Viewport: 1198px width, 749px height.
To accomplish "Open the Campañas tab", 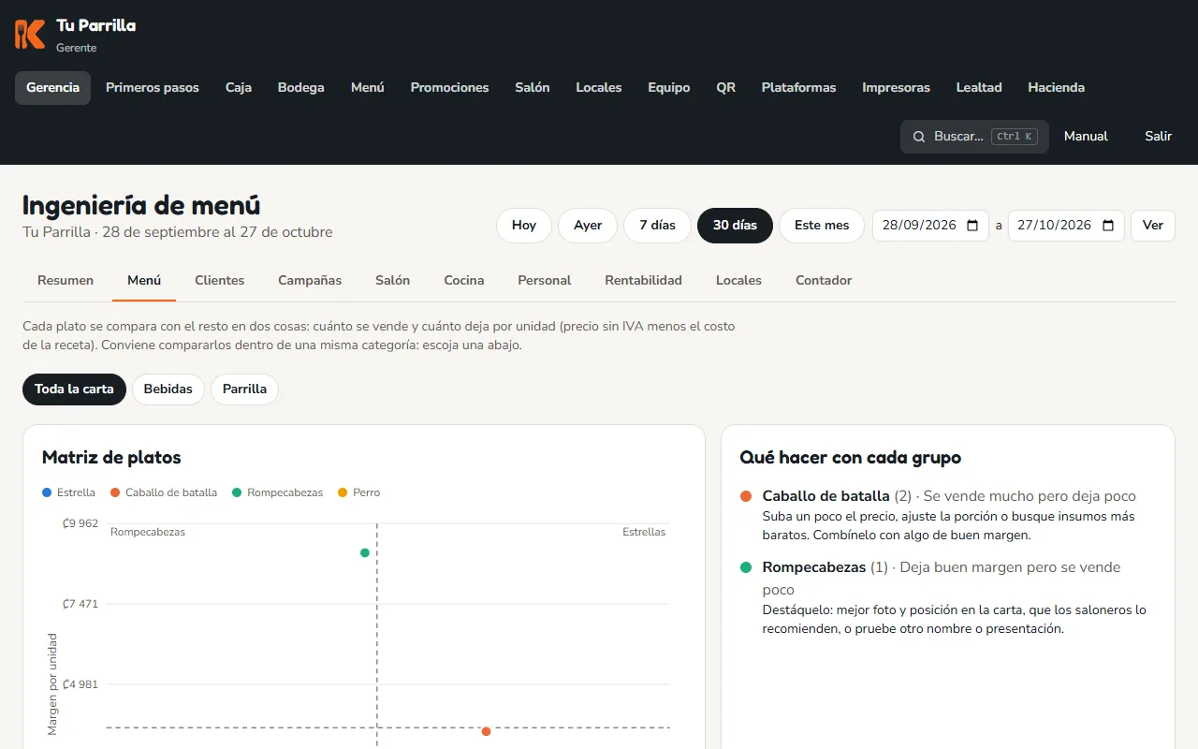I will (310, 281).
